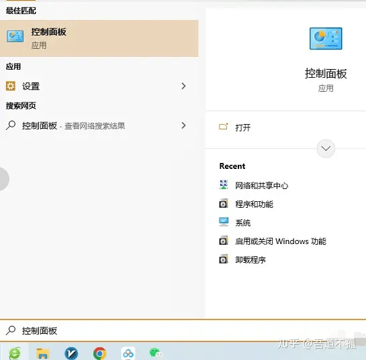This screenshot has height=360, width=366.
Task: Open 系统 recent item
Action: click(x=242, y=223)
